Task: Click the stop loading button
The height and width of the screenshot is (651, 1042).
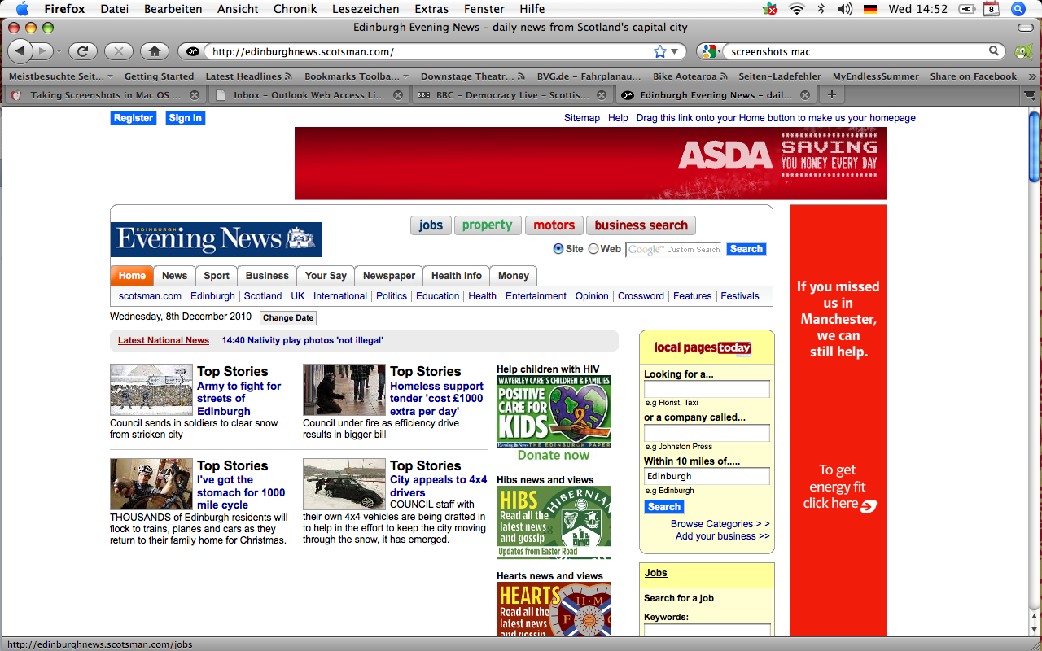Action: (x=118, y=51)
